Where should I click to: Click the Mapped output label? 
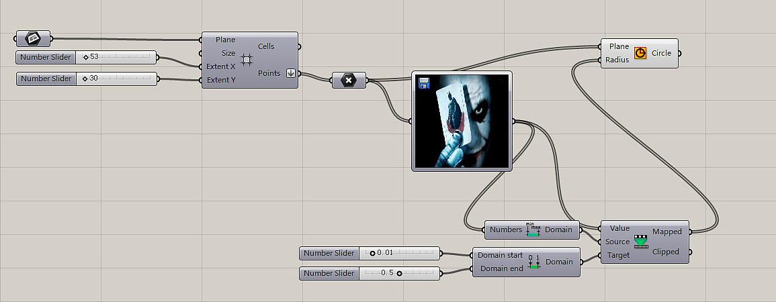(x=667, y=232)
